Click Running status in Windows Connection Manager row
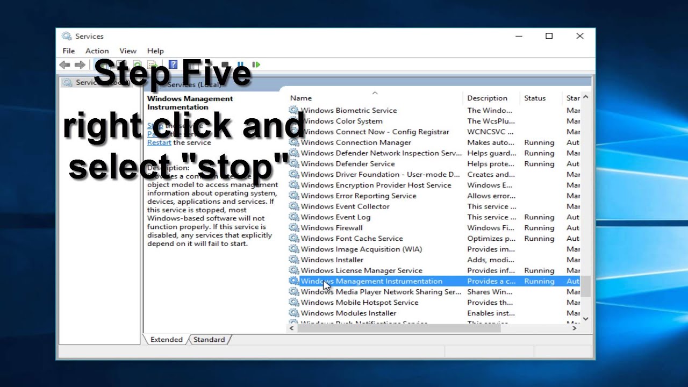688x387 pixels. pyautogui.click(x=539, y=142)
